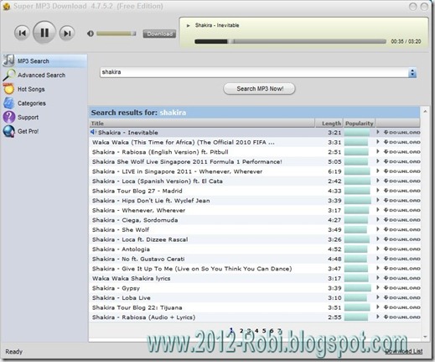Download Shakira Tour Blog 27 - Madrid
This screenshot has width=435, height=362.
tap(401, 191)
